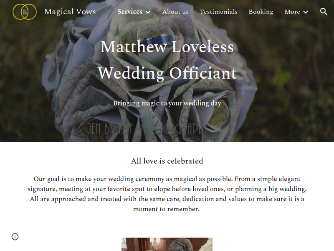
Task: Click the 'Bringing magic to your wedding day' tagline
Action: [x=167, y=103]
